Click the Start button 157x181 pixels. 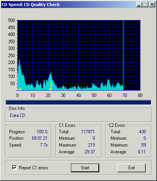tap(85, 168)
